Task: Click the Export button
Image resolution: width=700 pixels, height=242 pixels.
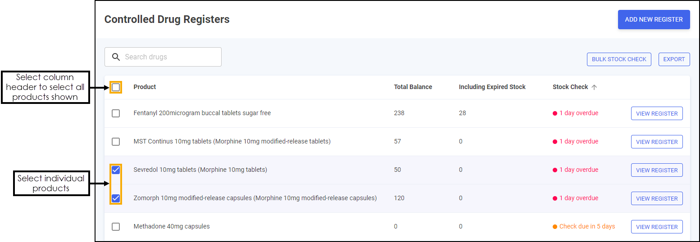Action: coord(674,59)
